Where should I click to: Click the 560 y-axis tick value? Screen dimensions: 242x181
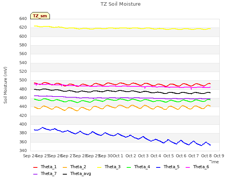pos(23,54)
